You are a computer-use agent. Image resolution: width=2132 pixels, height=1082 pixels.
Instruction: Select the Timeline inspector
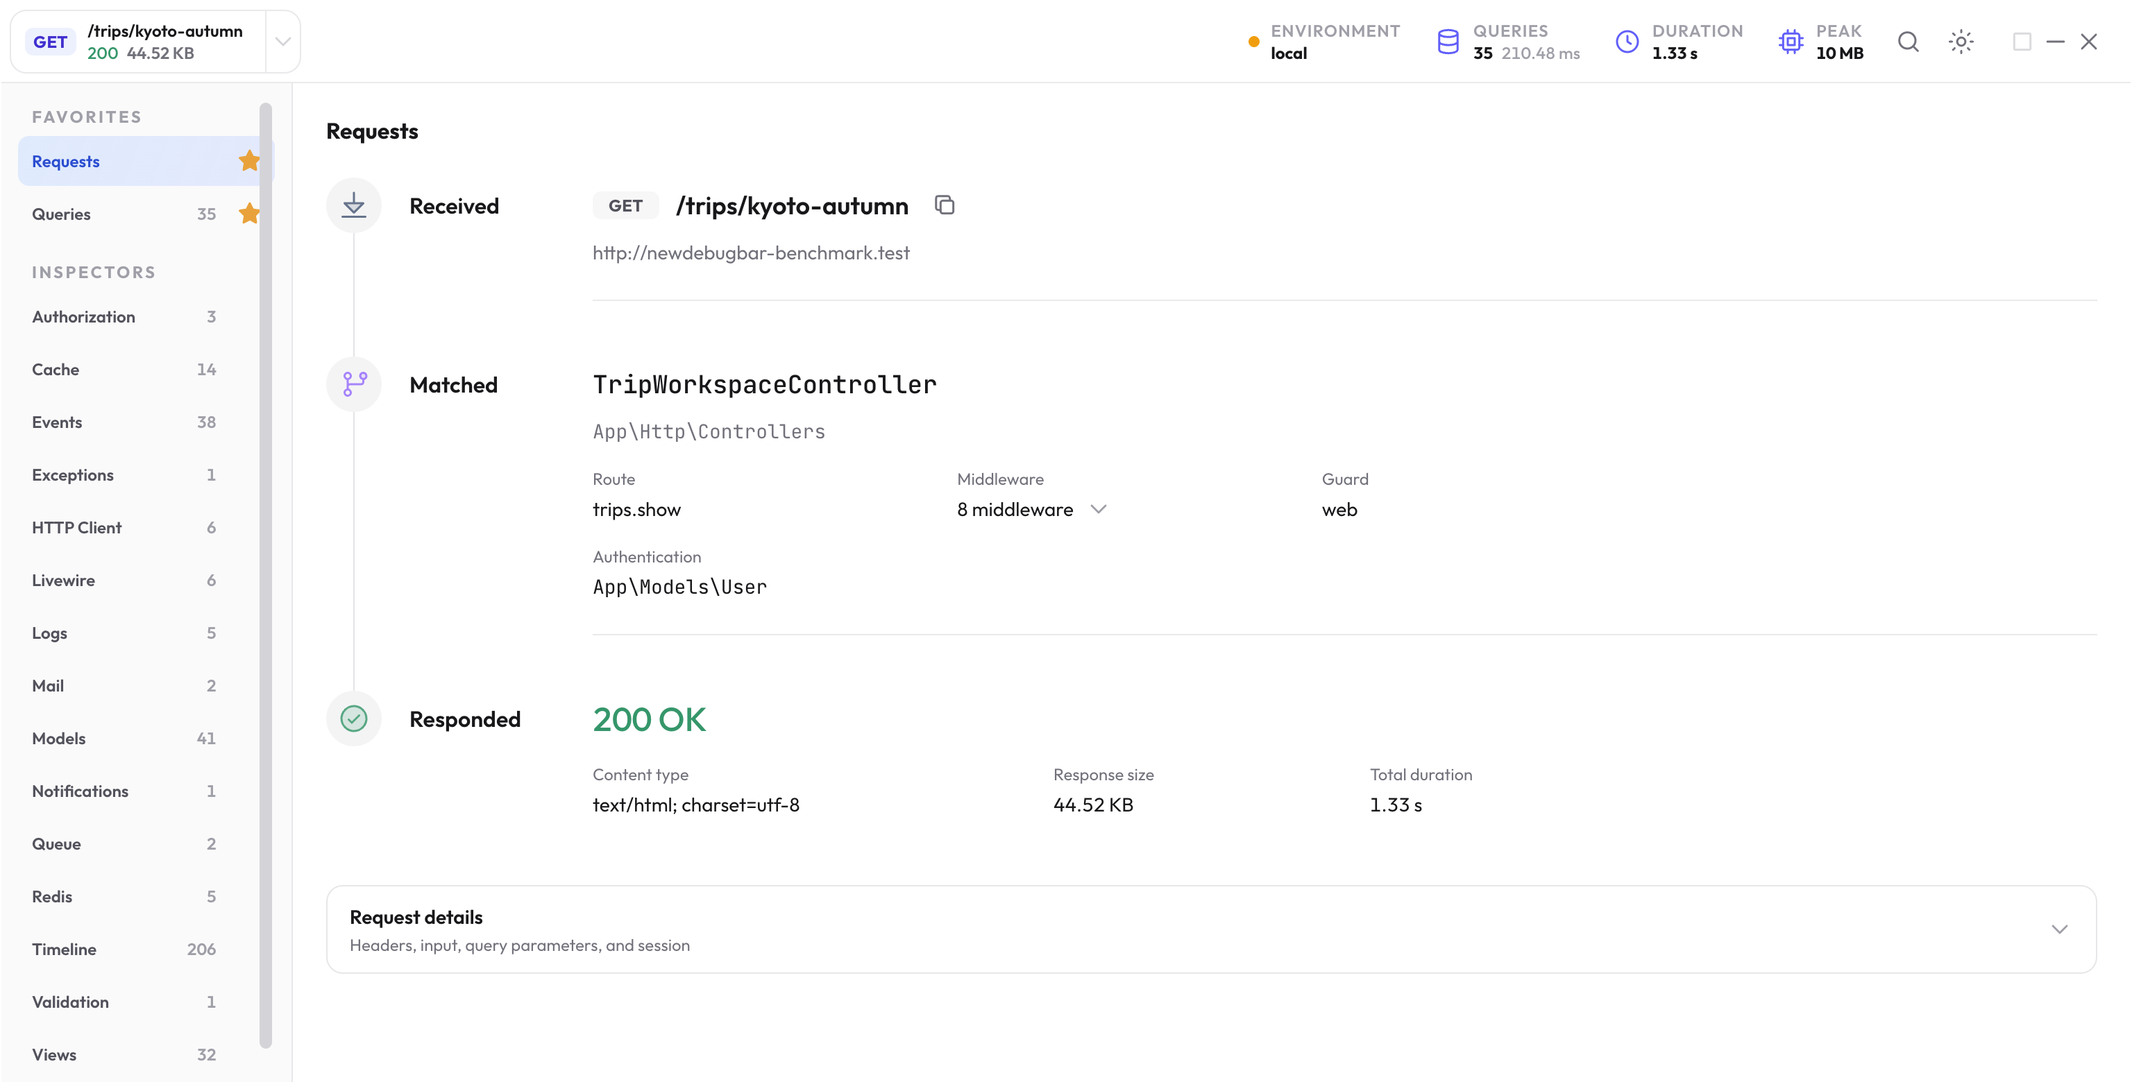click(124, 949)
